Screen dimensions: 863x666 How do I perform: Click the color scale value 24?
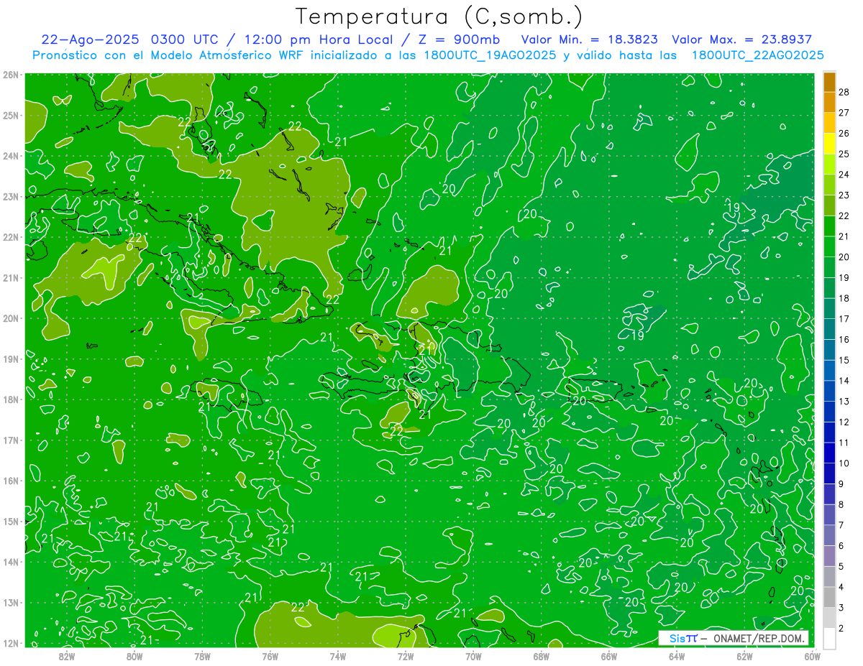844,175
